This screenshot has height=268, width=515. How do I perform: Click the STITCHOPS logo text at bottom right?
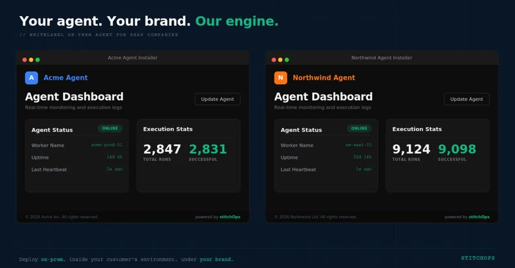point(478,258)
